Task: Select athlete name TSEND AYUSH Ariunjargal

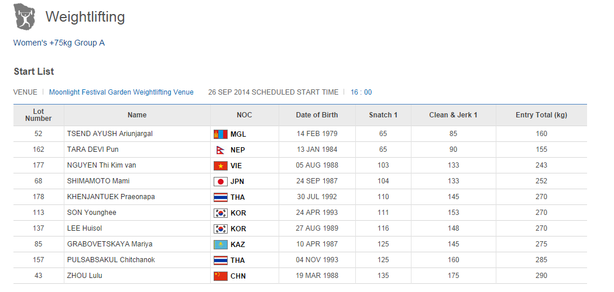Action: coord(110,134)
